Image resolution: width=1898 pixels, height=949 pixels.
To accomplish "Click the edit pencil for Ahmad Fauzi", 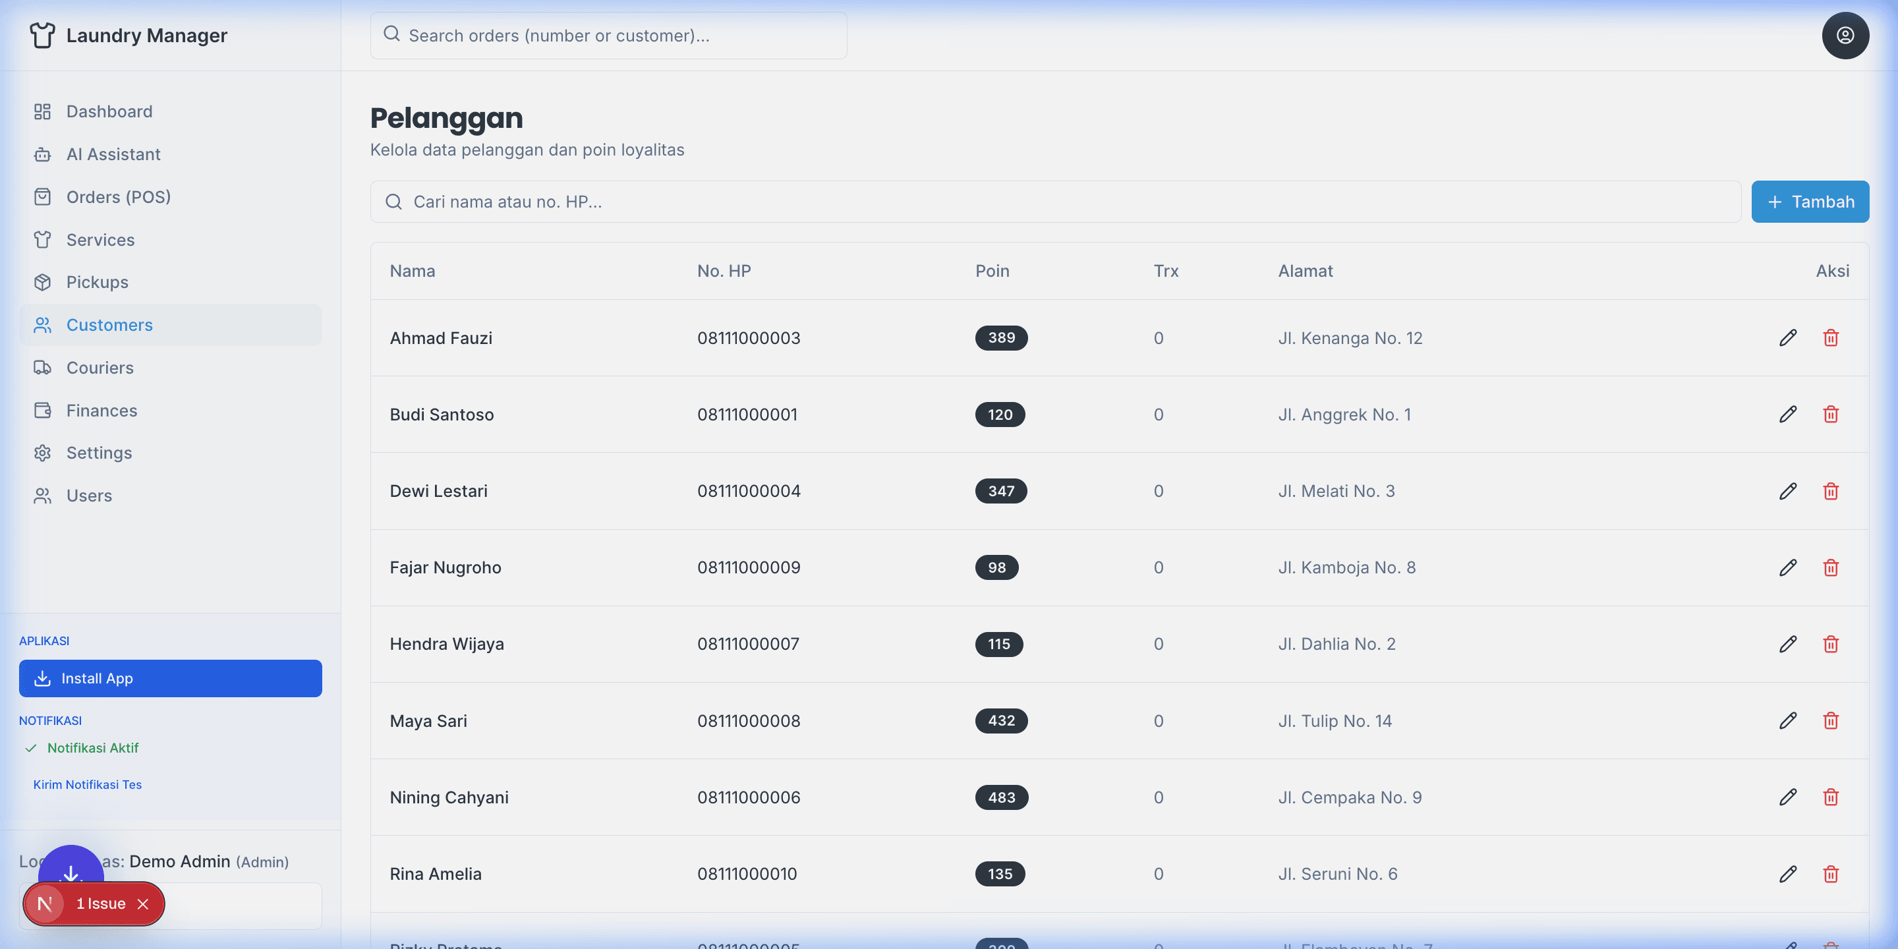I will (x=1787, y=337).
